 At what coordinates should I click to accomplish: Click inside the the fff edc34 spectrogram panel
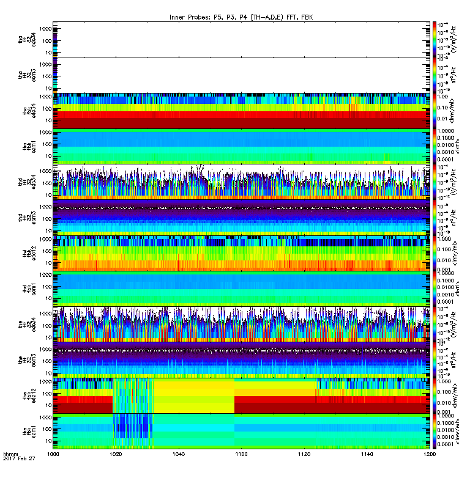coord(241,325)
